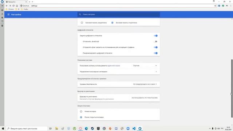Open the Epic Games taskbar icon
This screenshot has height=131, width=233.
coord(98,128)
